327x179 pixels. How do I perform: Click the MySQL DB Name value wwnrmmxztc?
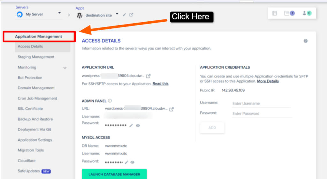pos(116,146)
